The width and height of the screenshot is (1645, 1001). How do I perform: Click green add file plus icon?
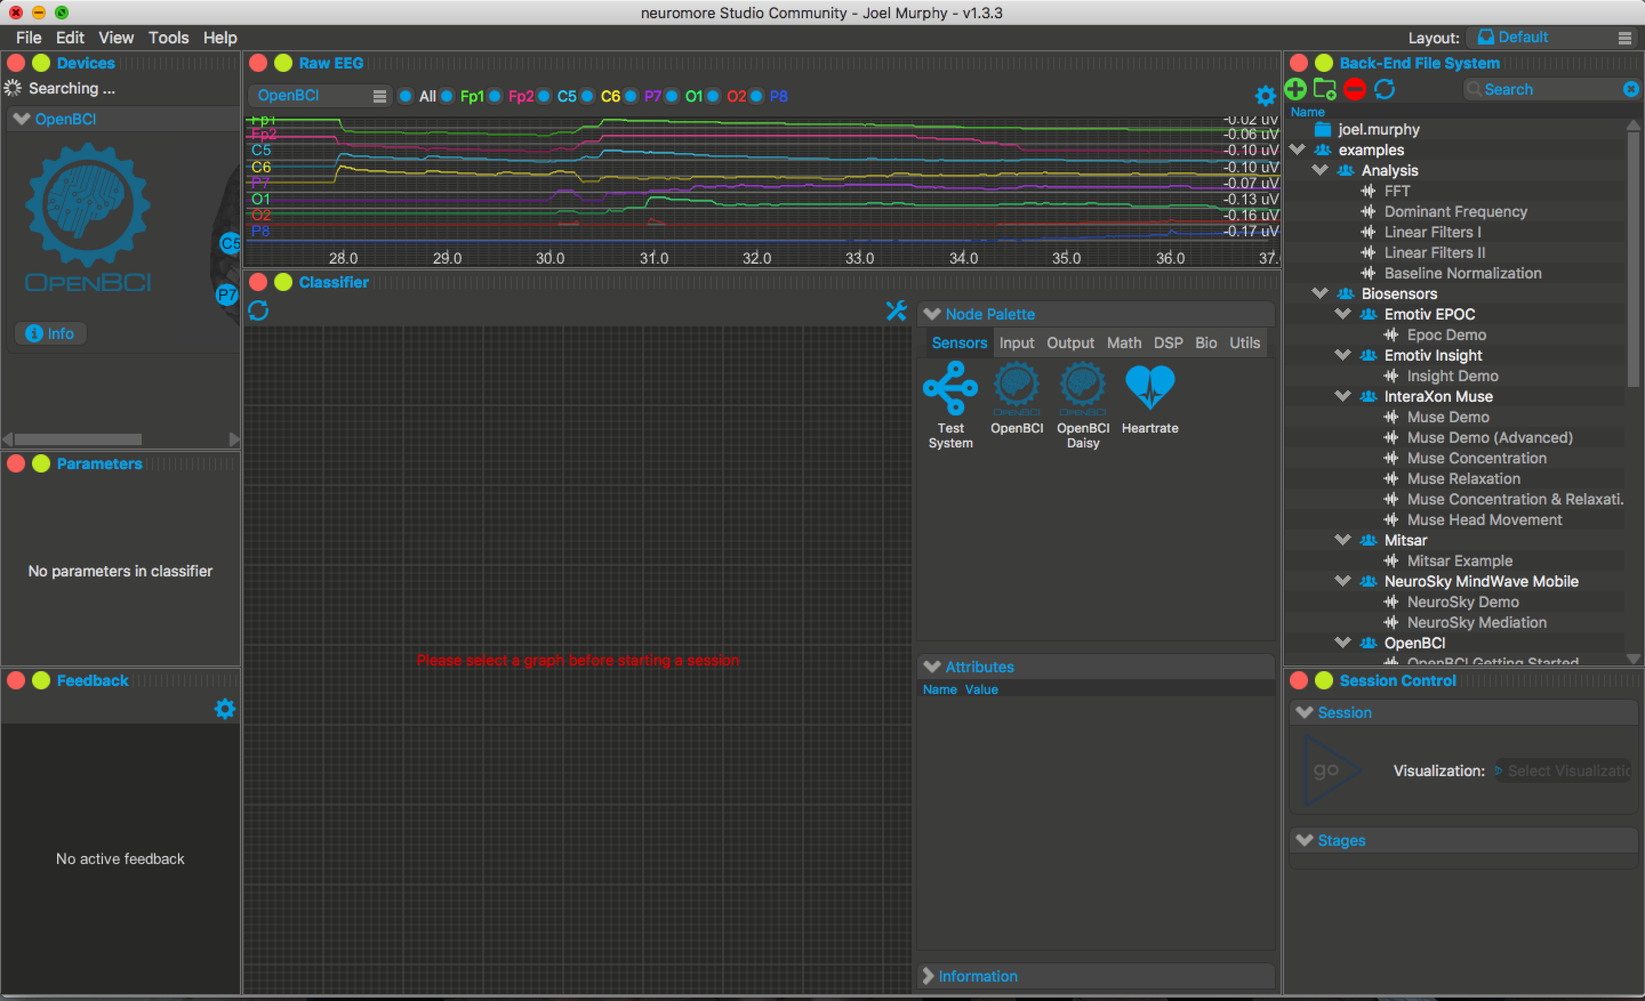pos(1295,90)
